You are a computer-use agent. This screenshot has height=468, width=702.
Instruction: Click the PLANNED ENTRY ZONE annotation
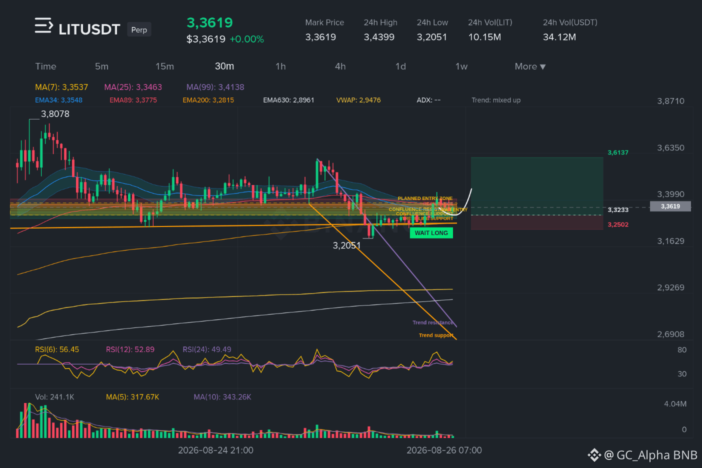click(x=425, y=198)
